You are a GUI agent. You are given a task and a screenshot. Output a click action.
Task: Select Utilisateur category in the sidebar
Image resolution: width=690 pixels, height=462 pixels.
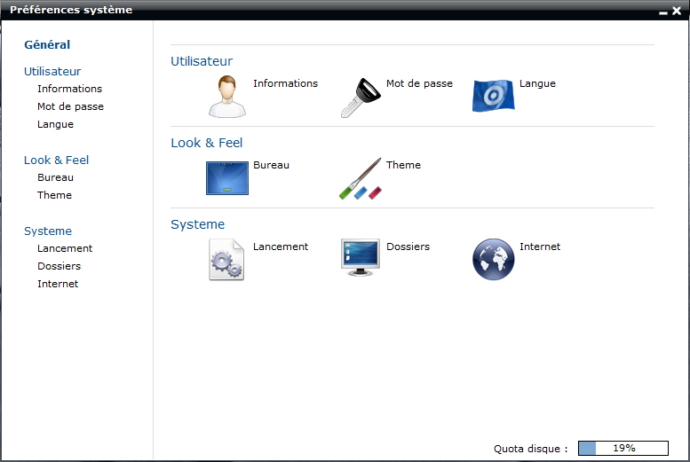pyautogui.click(x=52, y=71)
